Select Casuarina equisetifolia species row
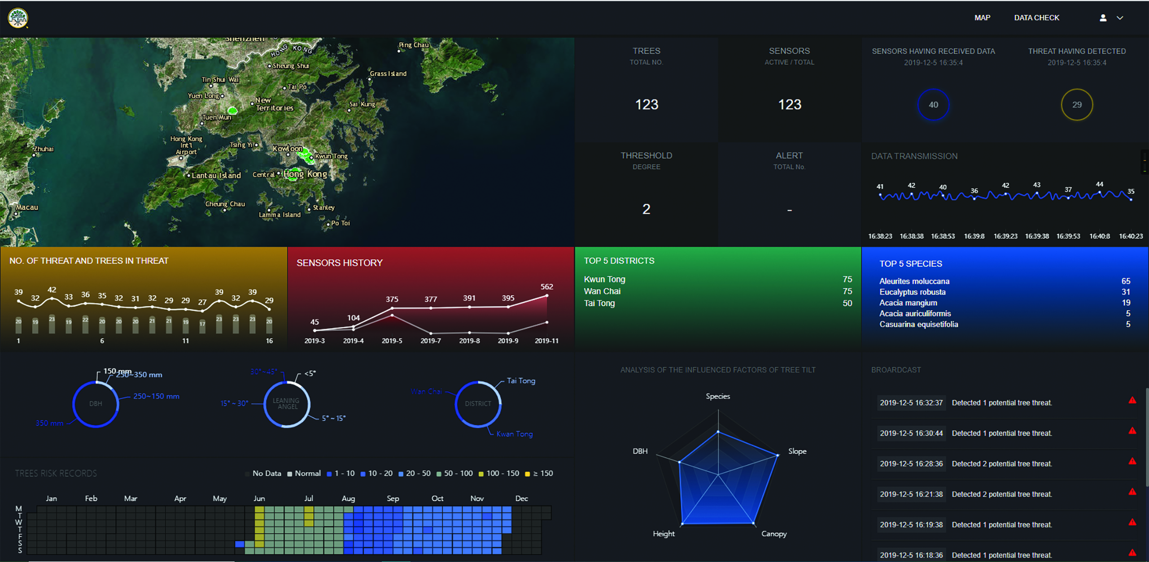Viewport: 1149px width, 562px height. (x=1005, y=324)
